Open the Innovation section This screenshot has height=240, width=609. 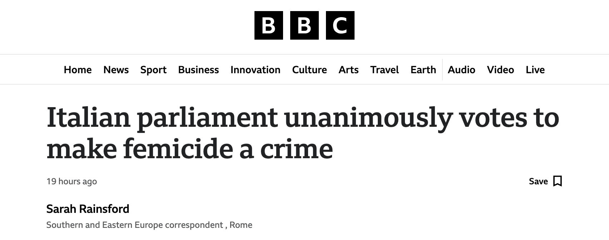pos(255,70)
